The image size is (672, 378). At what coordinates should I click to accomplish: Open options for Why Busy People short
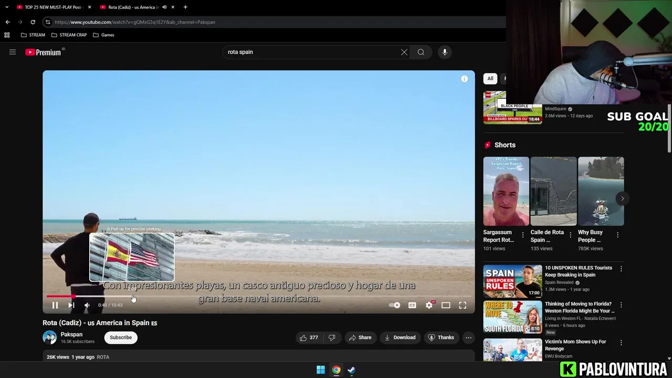coord(617,235)
